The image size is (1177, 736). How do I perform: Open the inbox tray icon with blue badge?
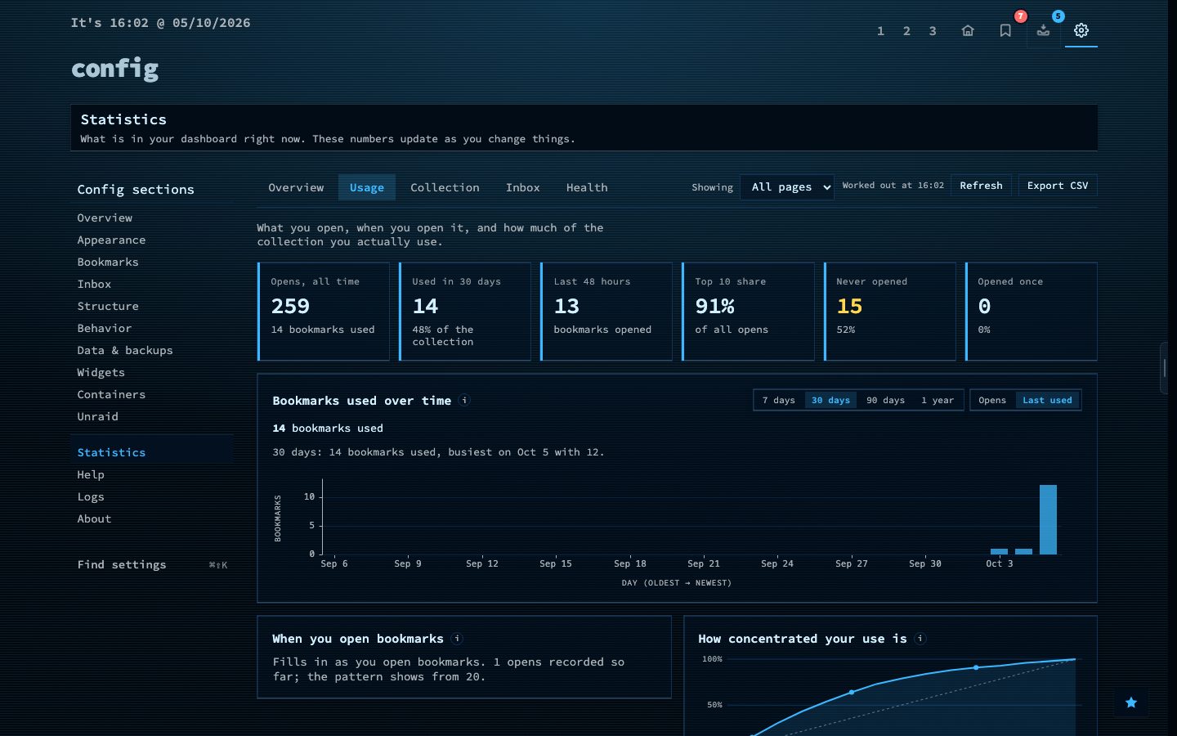(1043, 30)
